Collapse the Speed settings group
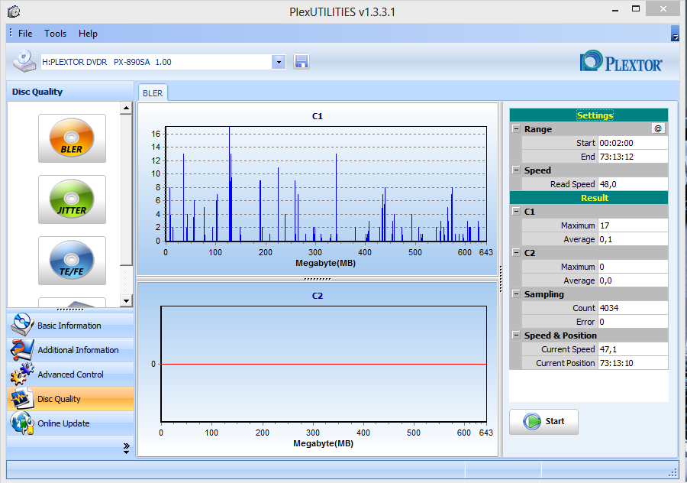687x483 pixels. [516, 170]
